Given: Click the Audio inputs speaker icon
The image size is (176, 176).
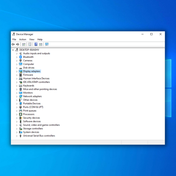Looking at the screenshot, I should point(21,53).
